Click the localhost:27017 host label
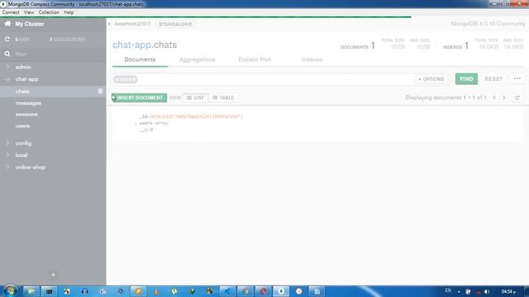Viewport: 529px width, 297px height. (132, 24)
